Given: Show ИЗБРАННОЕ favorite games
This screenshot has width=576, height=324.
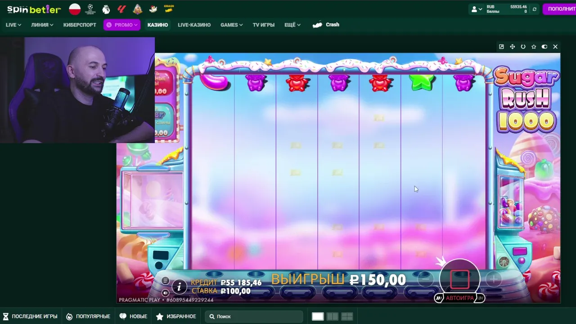Looking at the screenshot, I should (x=176, y=316).
